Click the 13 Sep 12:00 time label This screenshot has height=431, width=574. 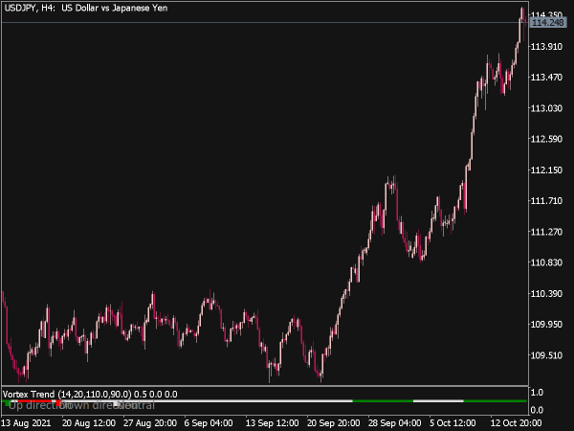pyautogui.click(x=272, y=423)
